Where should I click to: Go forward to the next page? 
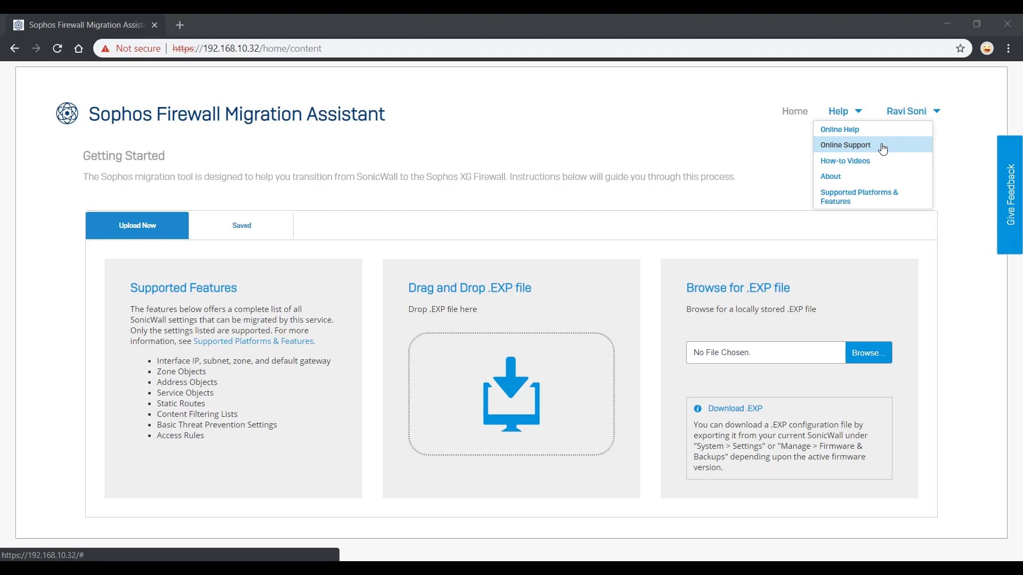point(36,48)
